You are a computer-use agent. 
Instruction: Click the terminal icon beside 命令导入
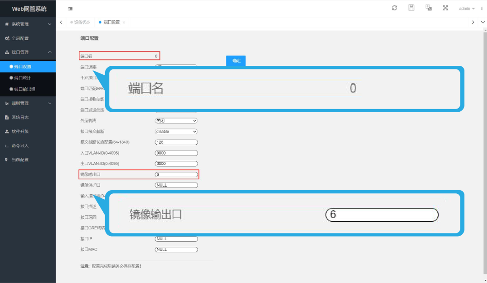coord(7,146)
